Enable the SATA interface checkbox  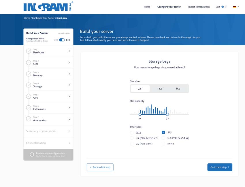[132, 133]
